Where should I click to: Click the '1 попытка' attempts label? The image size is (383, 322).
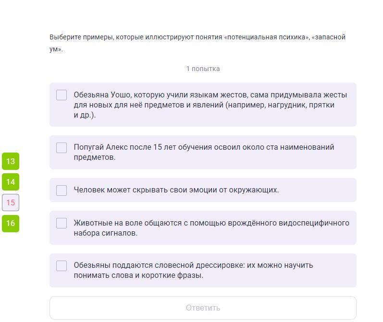click(203, 69)
